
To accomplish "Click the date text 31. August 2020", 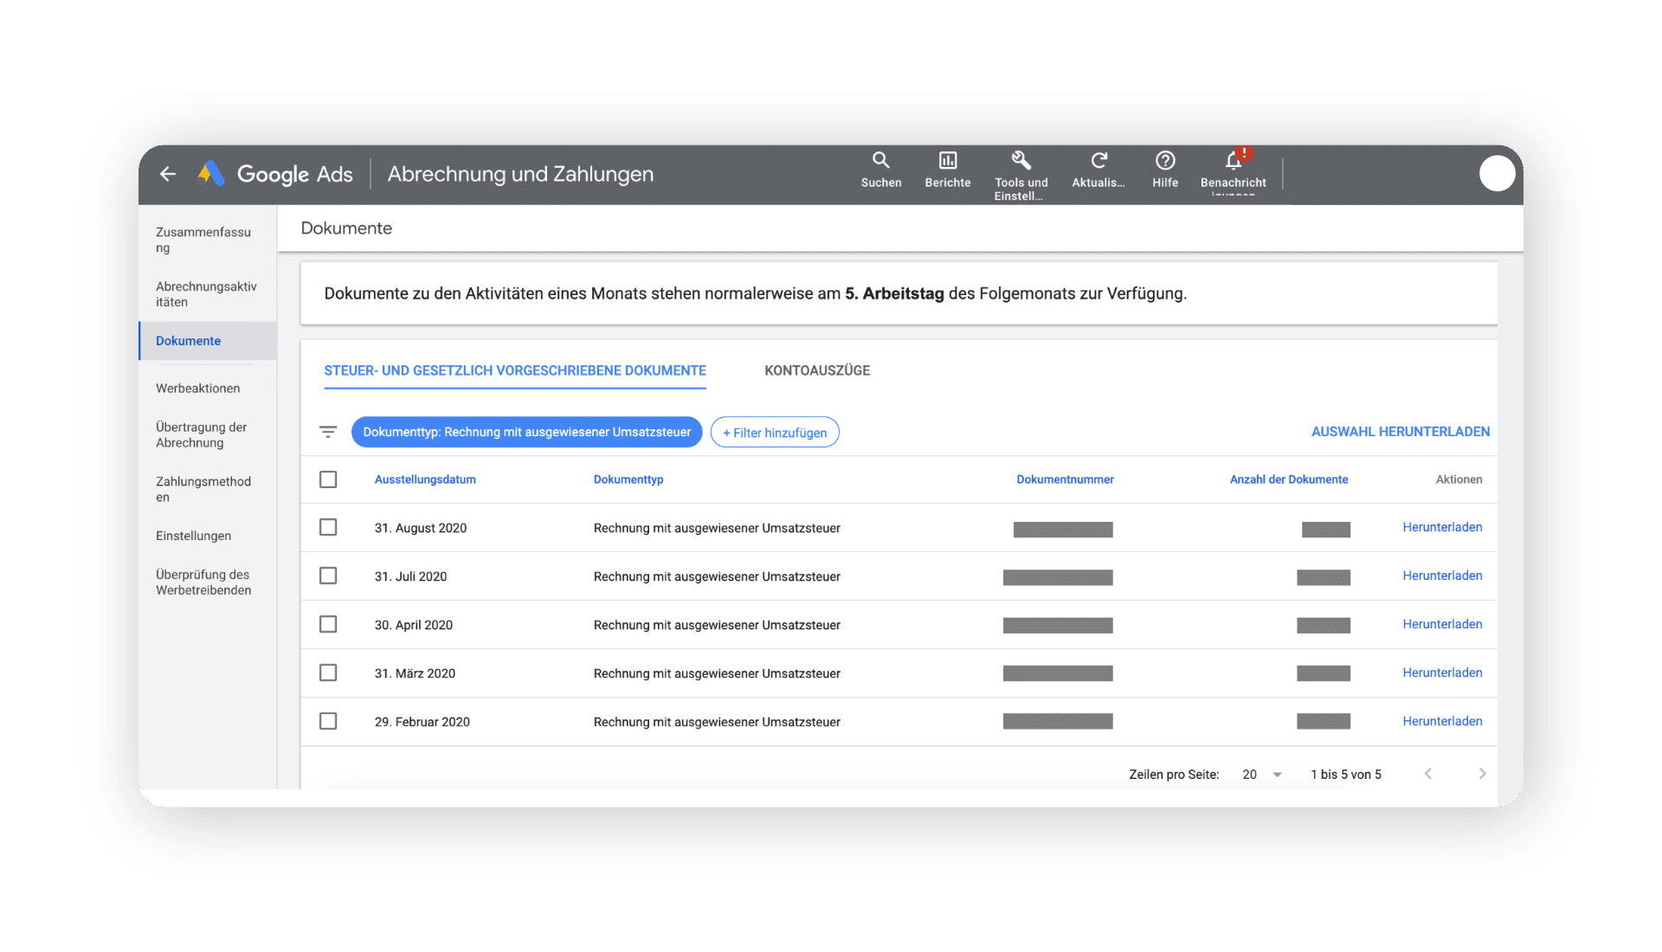I will (421, 528).
